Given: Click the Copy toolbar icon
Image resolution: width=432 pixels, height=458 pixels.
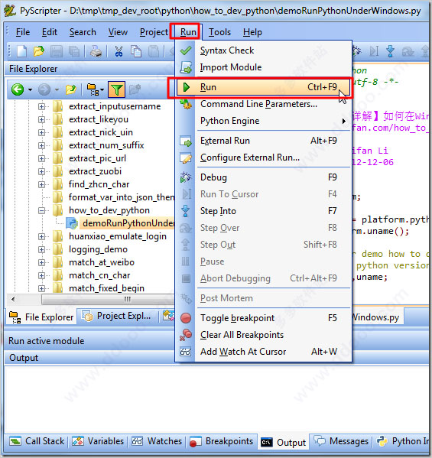Looking at the screenshot, I should (x=136, y=52).
